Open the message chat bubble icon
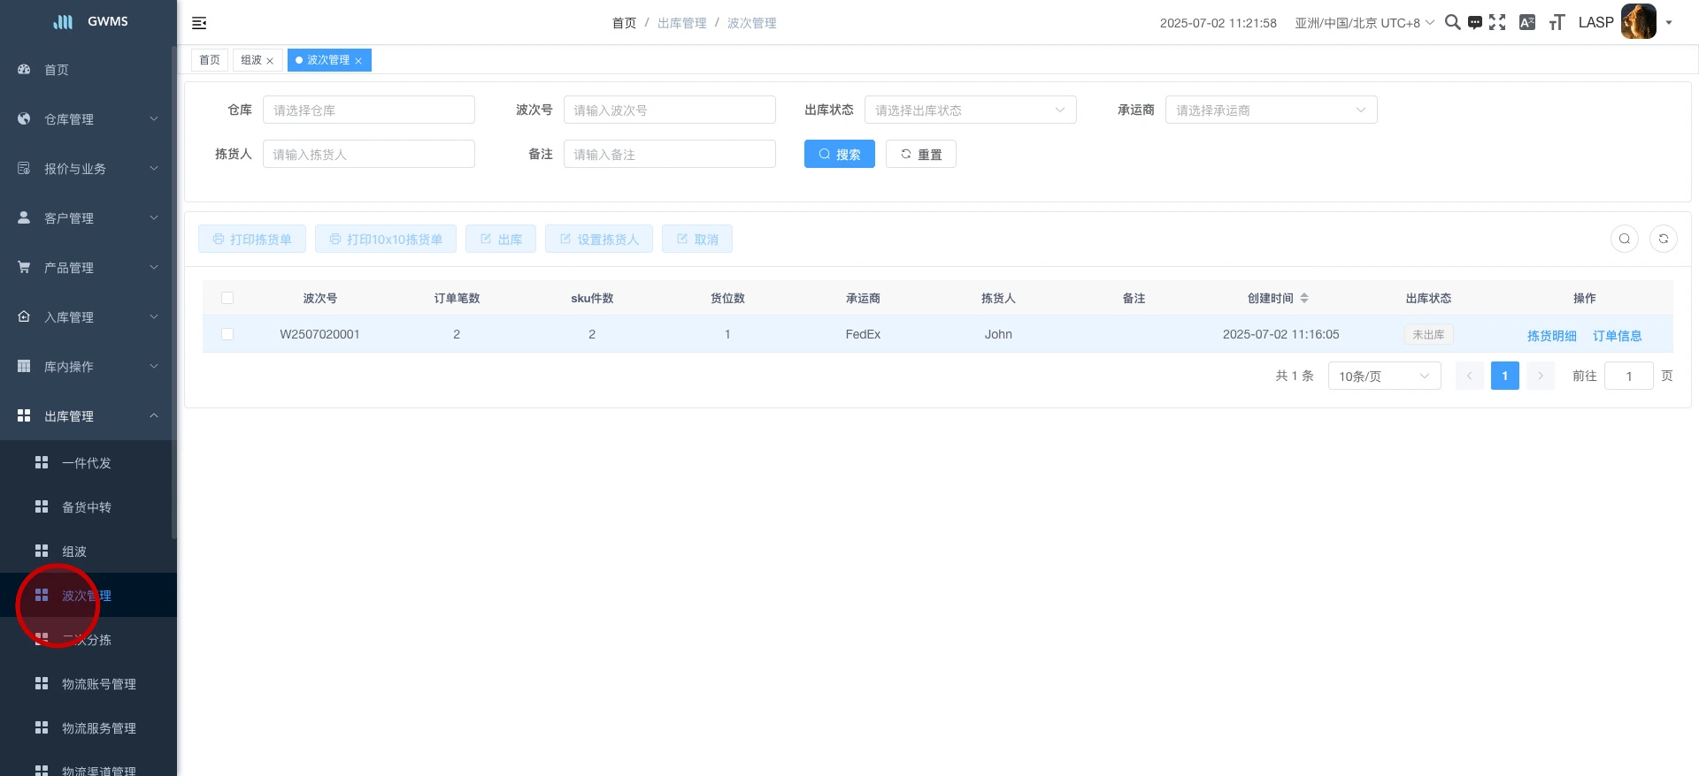 pos(1474,23)
